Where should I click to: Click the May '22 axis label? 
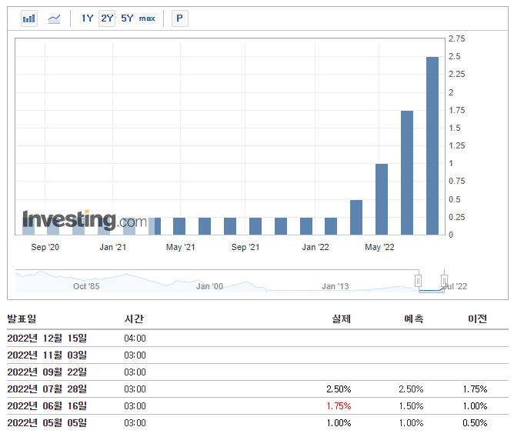(379, 247)
